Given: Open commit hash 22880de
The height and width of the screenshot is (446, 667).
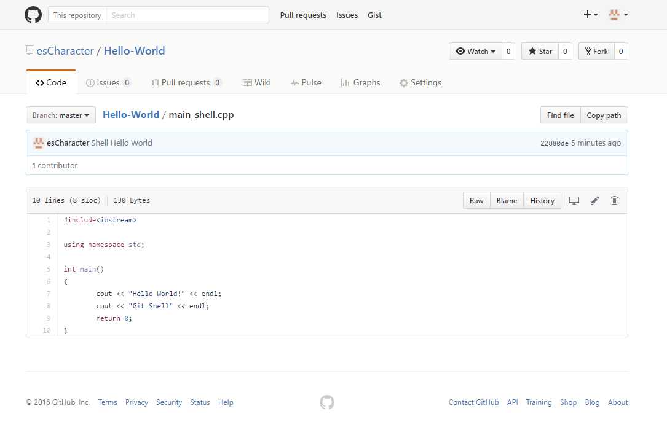Looking at the screenshot, I should click(555, 143).
